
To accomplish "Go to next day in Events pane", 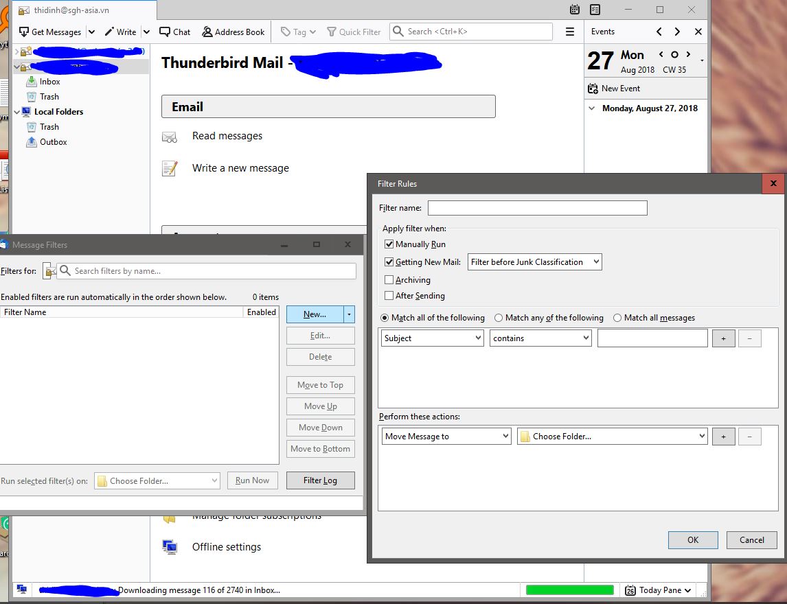I will pyautogui.click(x=677, y=32).
